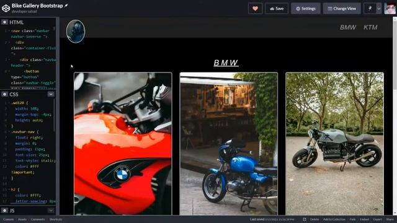Fold HTML line 1 nav tag arrow

pos(9,31)
